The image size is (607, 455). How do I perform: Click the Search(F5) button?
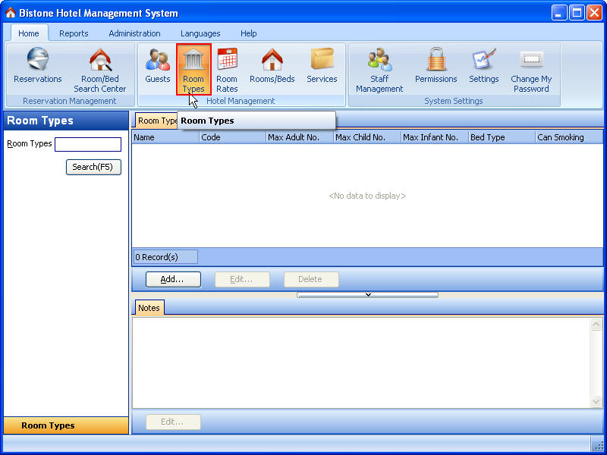pos(93,167)
